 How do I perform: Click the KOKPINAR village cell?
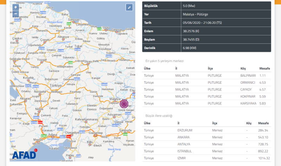coord(248,97)
